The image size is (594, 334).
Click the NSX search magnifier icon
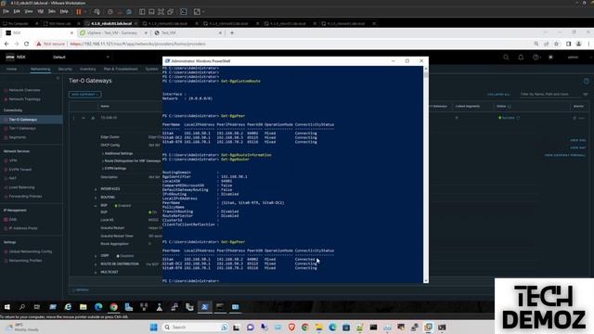506,58
